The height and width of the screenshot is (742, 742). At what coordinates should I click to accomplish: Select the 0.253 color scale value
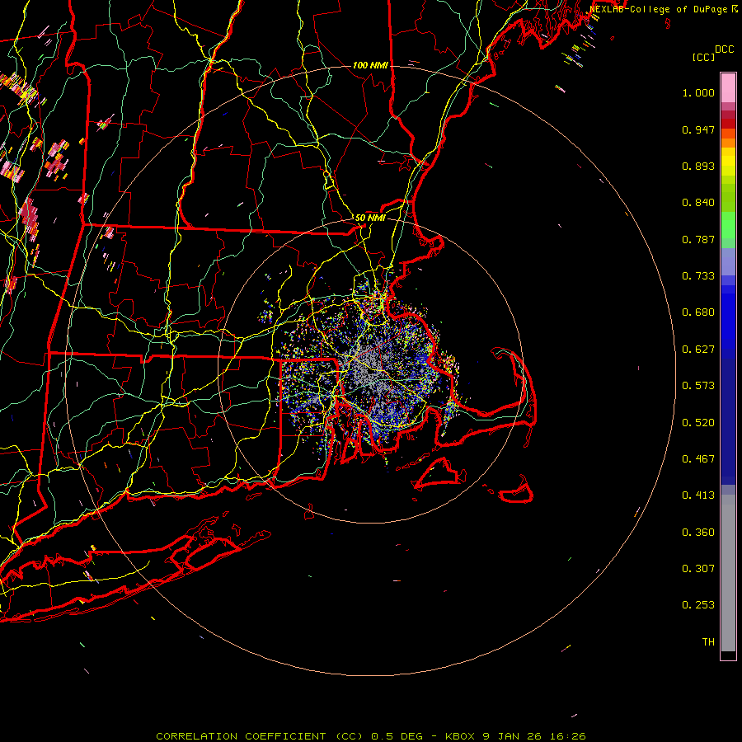coord(698,605)
